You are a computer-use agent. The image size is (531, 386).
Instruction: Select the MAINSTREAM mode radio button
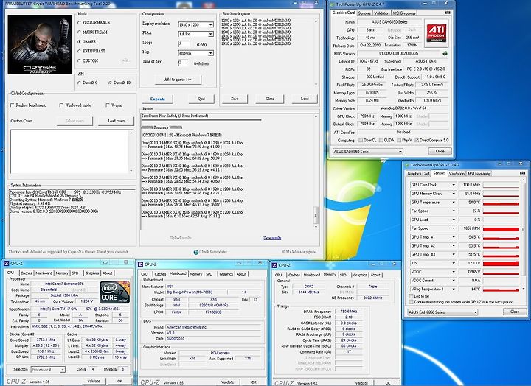click(x=79, y=32)
